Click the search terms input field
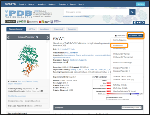 click(x=96, y=12)
